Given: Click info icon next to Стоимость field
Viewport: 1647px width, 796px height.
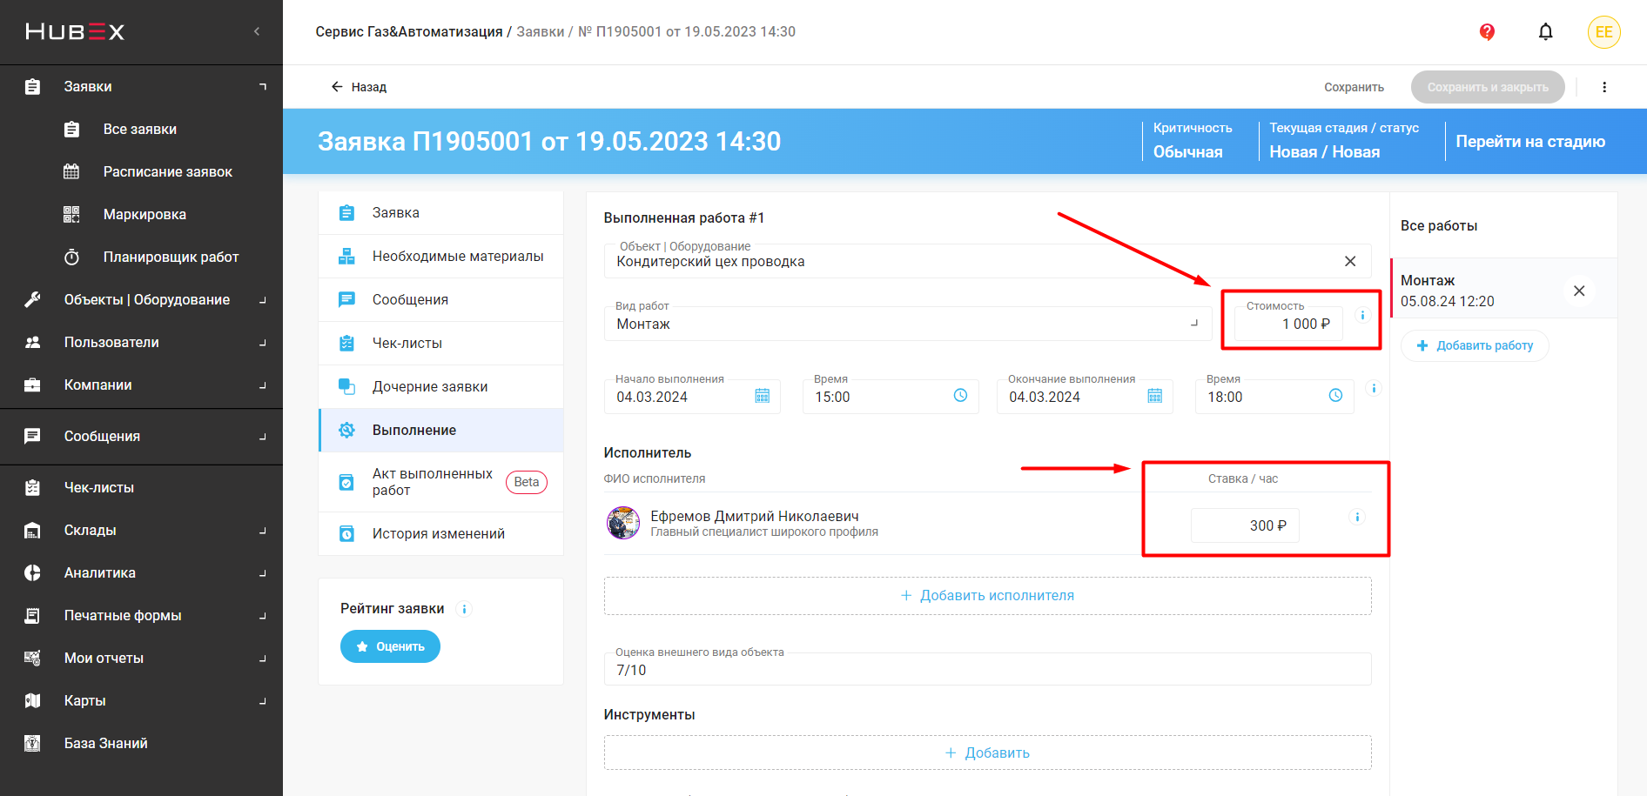Looking at the screenshot, I should point(1362,315).
